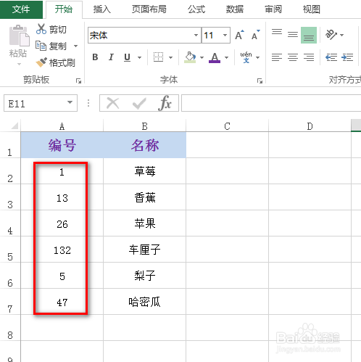Viewport: 361px width, 362px height.
Task: Align text left
Action: click(277, 57)
